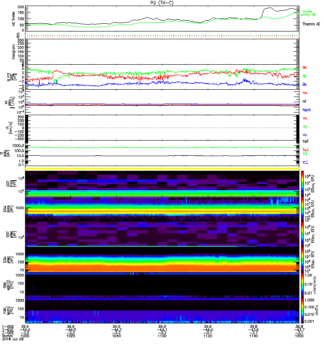This screenshot has height=345, width=324.
Task: Click the X-GSE row label
Action: pos(8,326)
